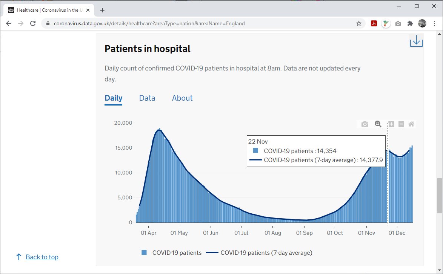This screenshot has height=274, width=443.
Task: Open the extensions puzzle-piece menu
Action: [410, 23]
